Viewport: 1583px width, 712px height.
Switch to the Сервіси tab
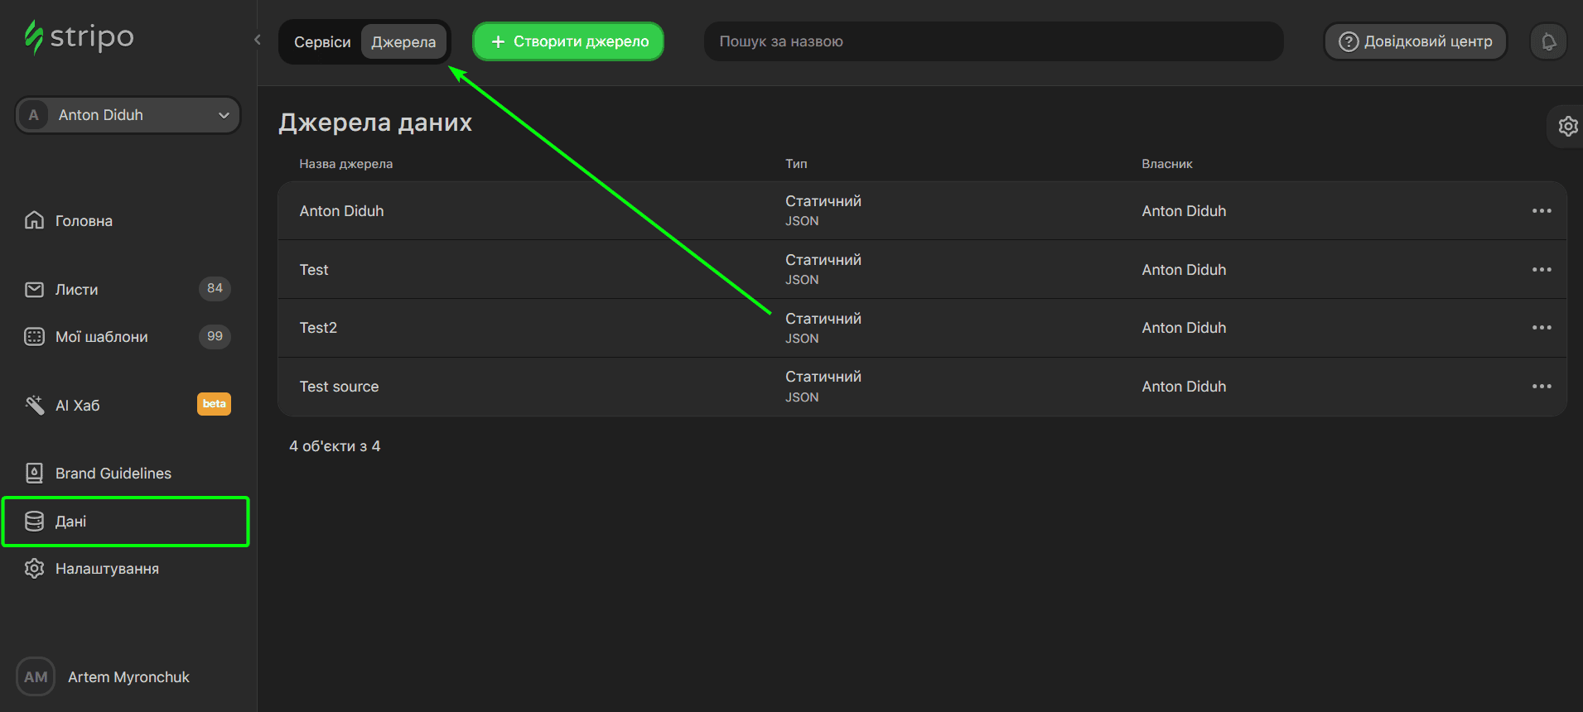pos(322,42)
